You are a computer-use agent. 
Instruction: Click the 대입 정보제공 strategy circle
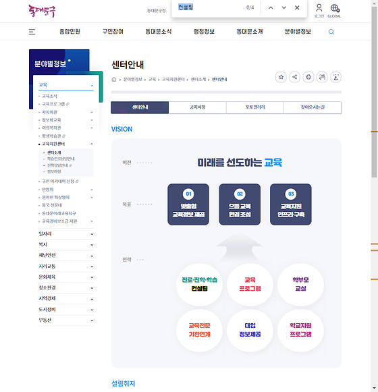tap(250, 330)
